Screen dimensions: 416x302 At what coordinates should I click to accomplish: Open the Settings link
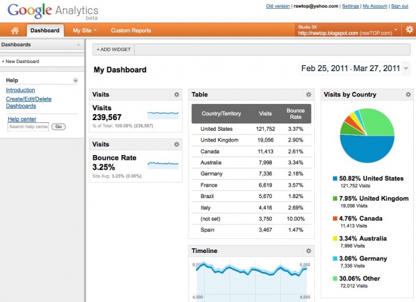pos(350,6)
